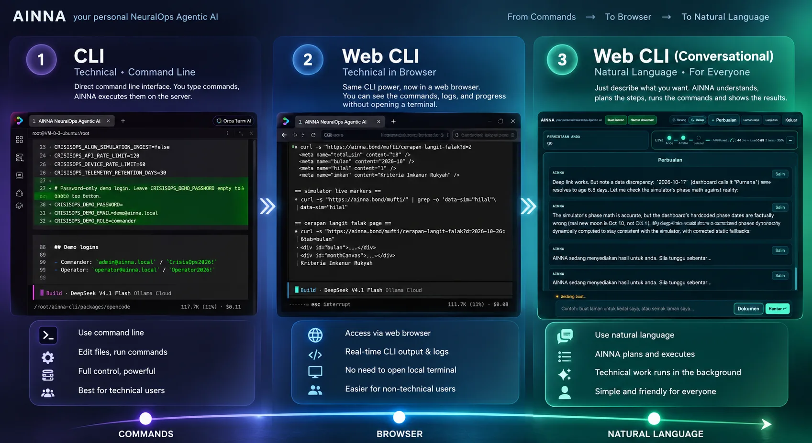812x443 pixels.
Task: Click the PERMINTAAN ANDA request box
Action: [595, 140]
